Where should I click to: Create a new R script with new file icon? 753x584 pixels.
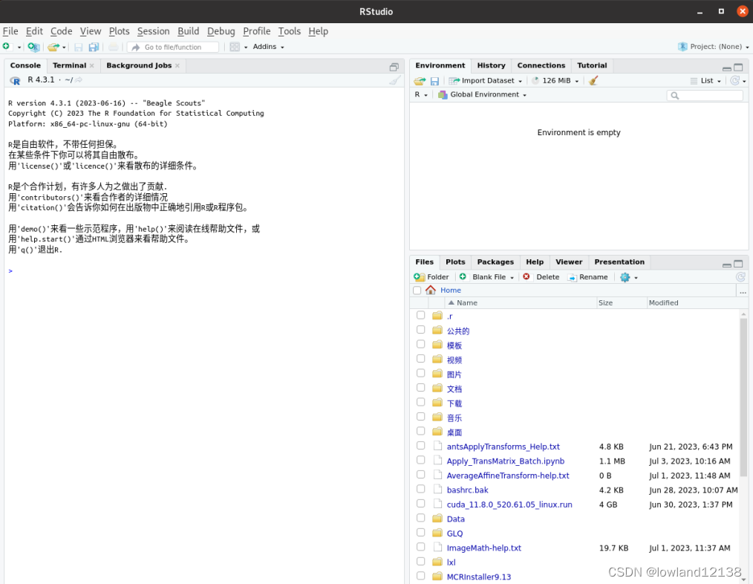click(x=7, y=46)
